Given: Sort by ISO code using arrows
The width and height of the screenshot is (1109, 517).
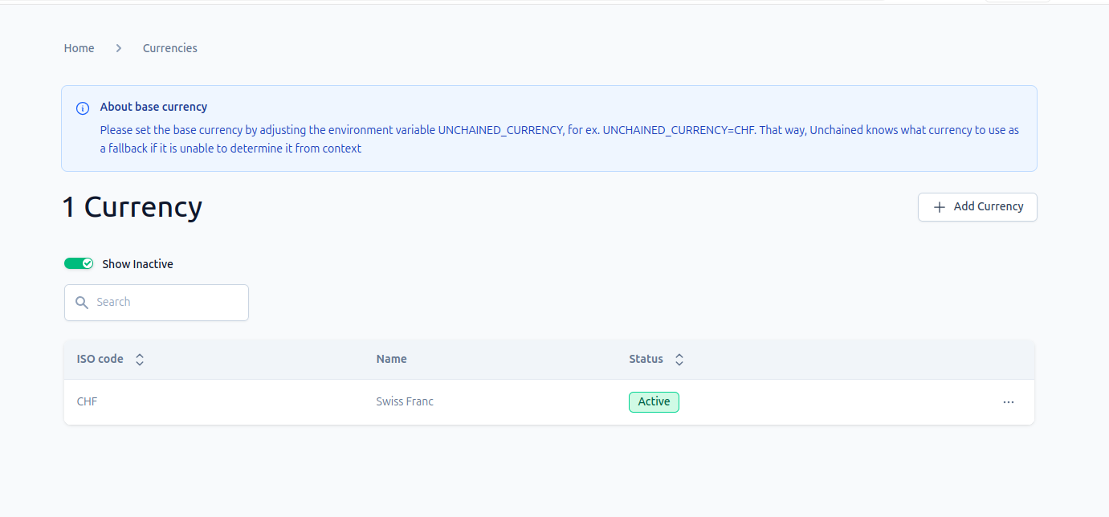Looking at the screenshot, I should pos(140,360).
